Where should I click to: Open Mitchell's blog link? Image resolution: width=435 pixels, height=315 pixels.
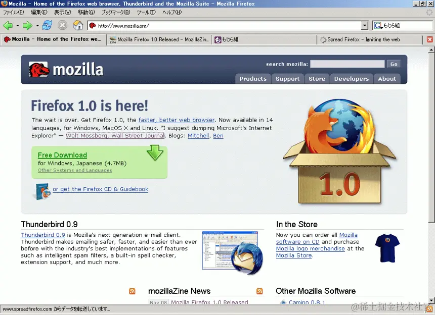click(198, 136)
